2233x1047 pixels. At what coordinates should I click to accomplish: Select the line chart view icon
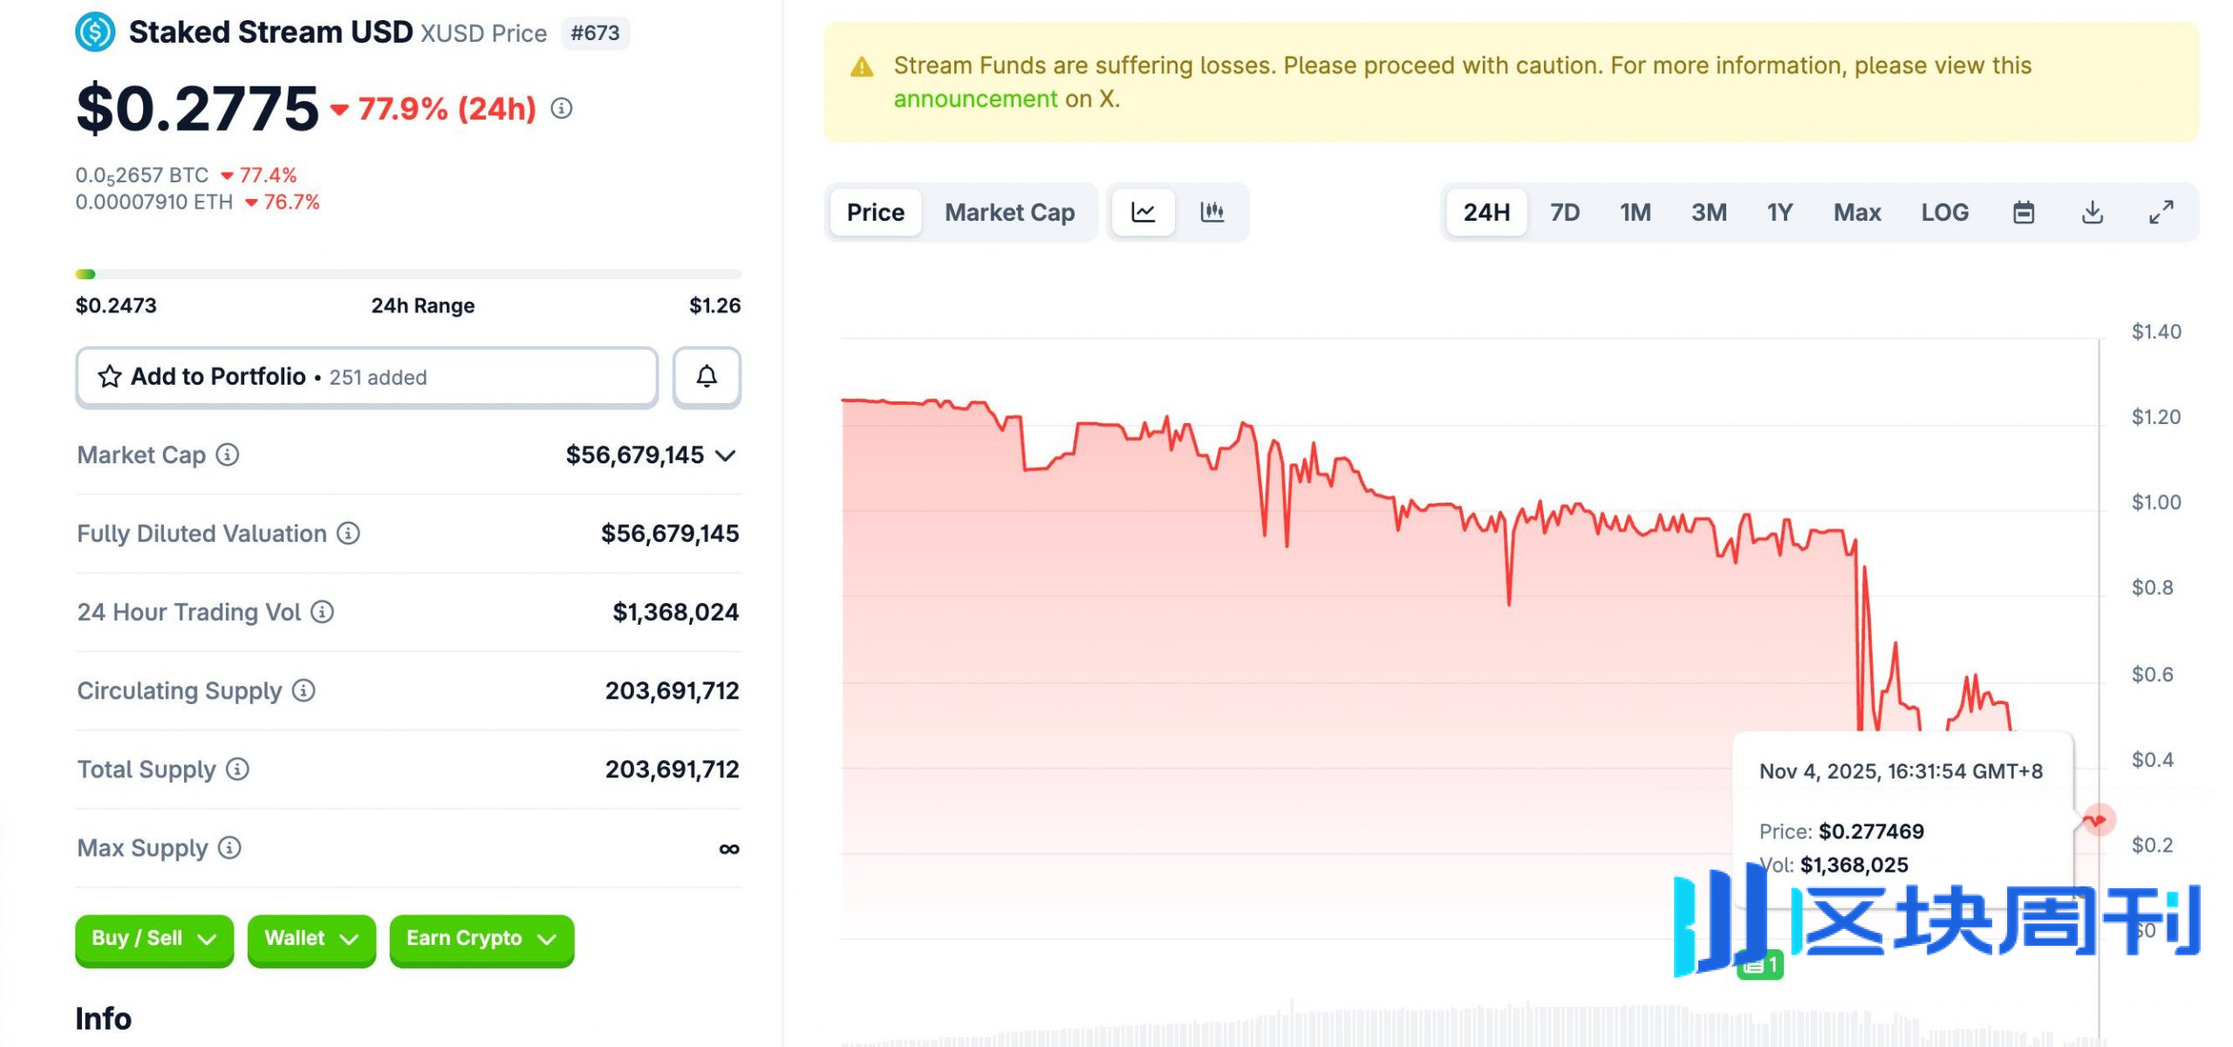click(1143, 212)
